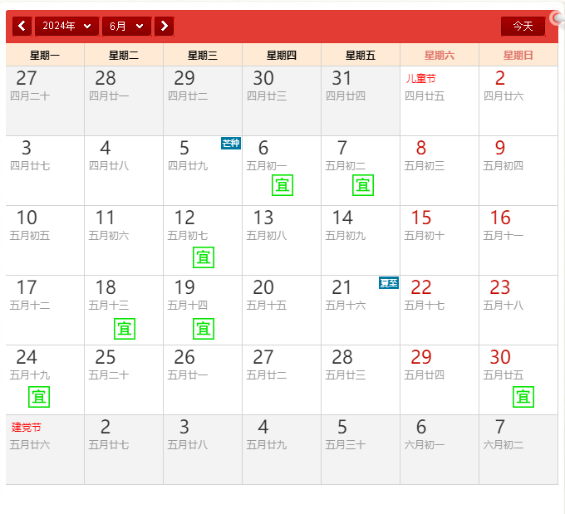
Task: Select June 11 五月初六
Action: 124,241
